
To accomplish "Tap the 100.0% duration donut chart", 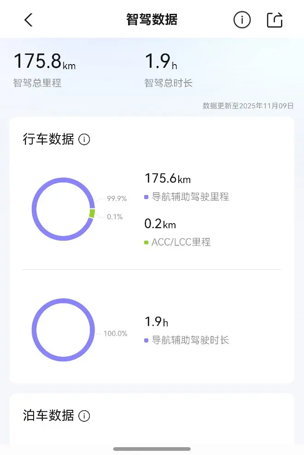I will tap(63, 330).
